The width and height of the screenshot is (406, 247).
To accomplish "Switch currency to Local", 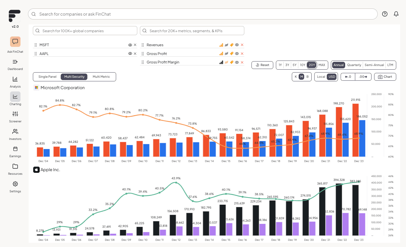I will coord(321,77).
